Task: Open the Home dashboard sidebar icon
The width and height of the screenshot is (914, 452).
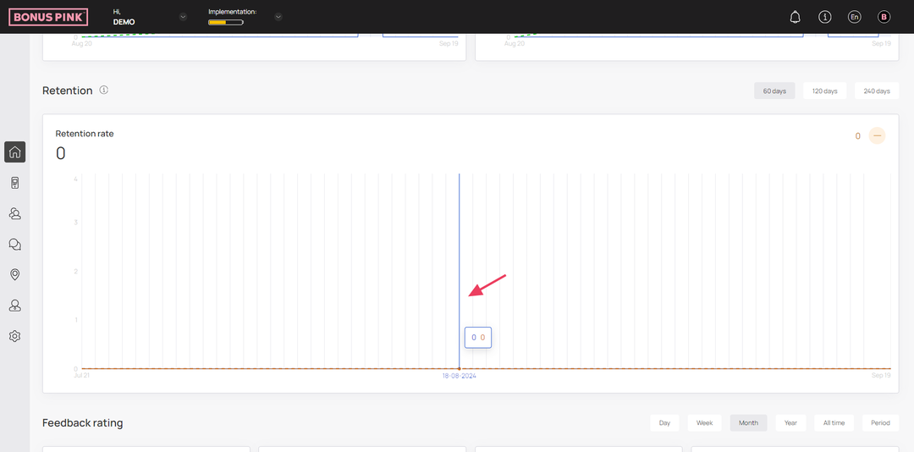Action: pos(14,152)
